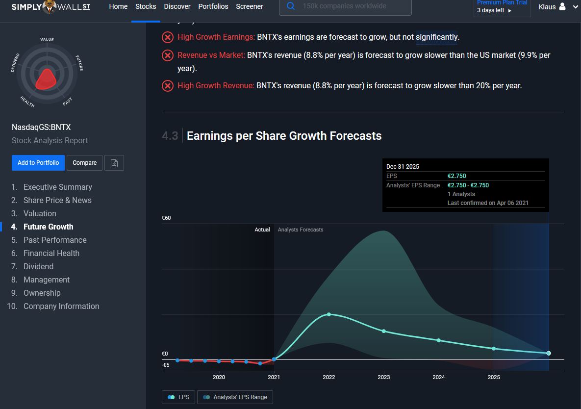Click the red X beside Revenue vs Market

tap(168, 55)
